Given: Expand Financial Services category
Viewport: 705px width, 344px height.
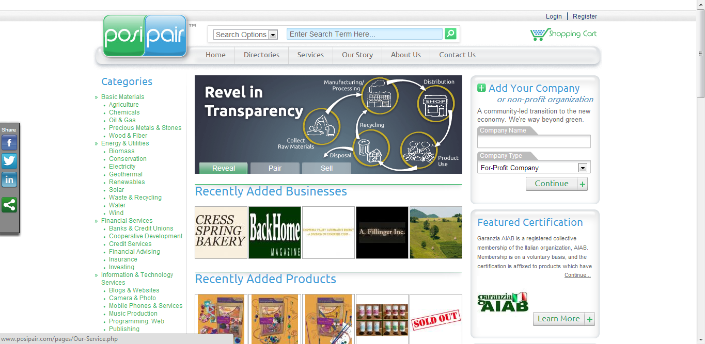Looking at the screenshot, I should click(x=127, y=221).
